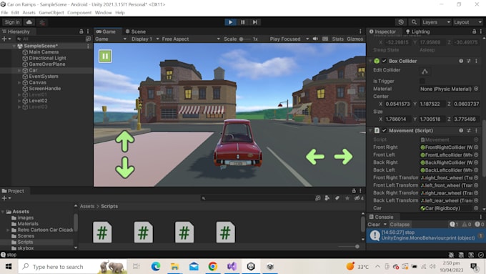Toggle Console warning message filter
Screen dimensions: 486x274
(x=467, y=225)
